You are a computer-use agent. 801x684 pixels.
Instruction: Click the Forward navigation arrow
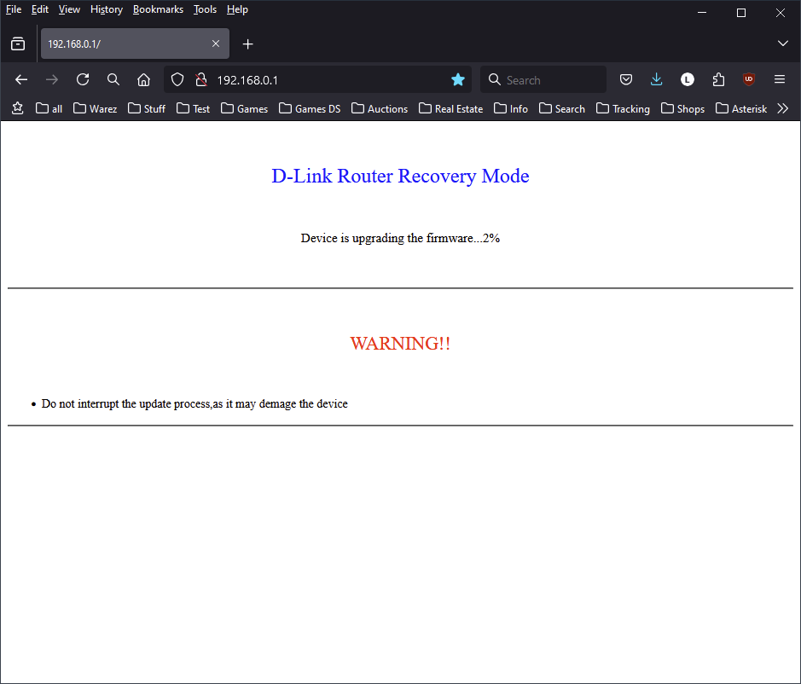51,79
